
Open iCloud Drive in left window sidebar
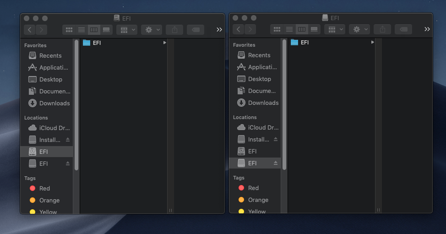coord(47,128)
